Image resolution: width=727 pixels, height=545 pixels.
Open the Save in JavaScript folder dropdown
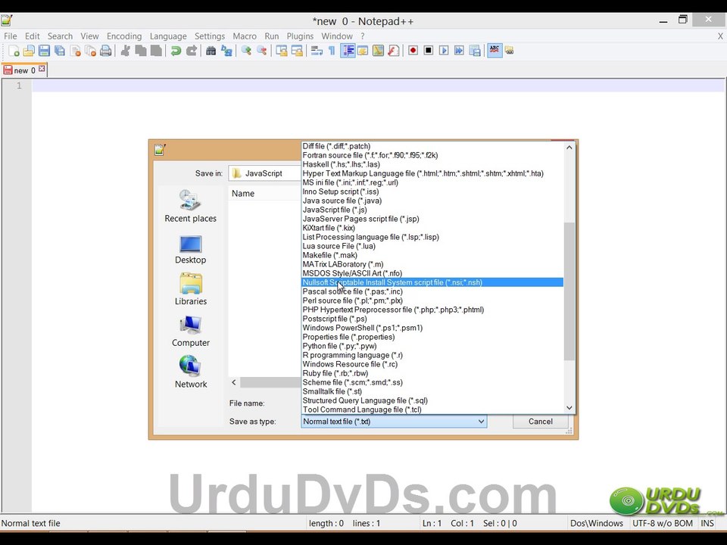pyautogui.click(x=264, y=173)
